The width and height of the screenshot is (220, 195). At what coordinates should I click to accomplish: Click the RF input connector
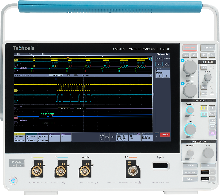point(133,171)
